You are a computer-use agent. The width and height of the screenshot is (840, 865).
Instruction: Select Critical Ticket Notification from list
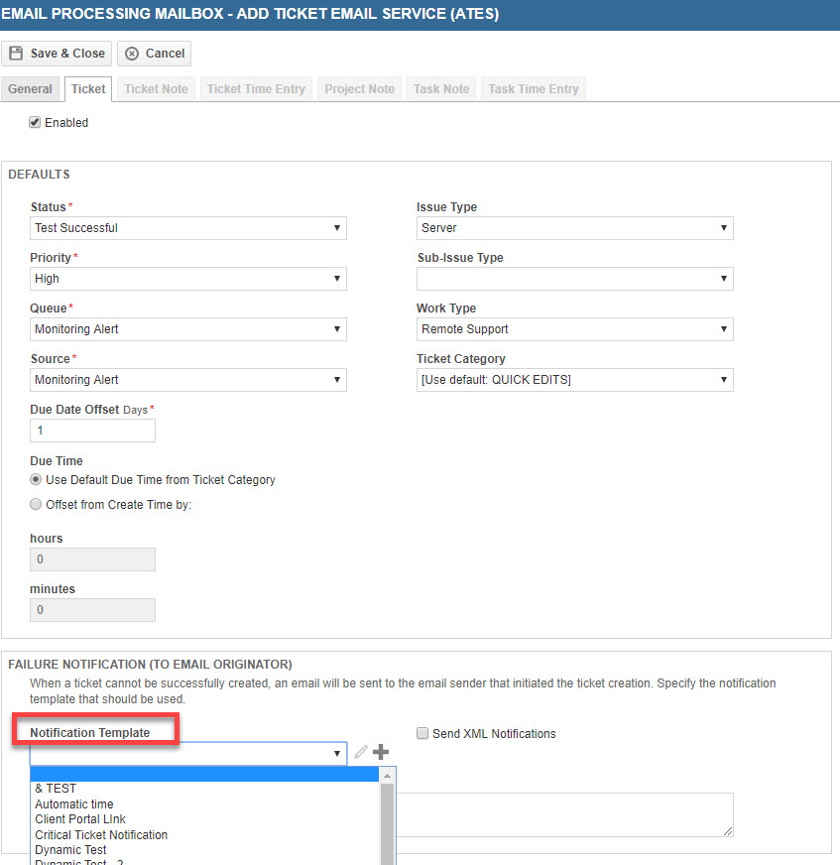click(101, 835)
